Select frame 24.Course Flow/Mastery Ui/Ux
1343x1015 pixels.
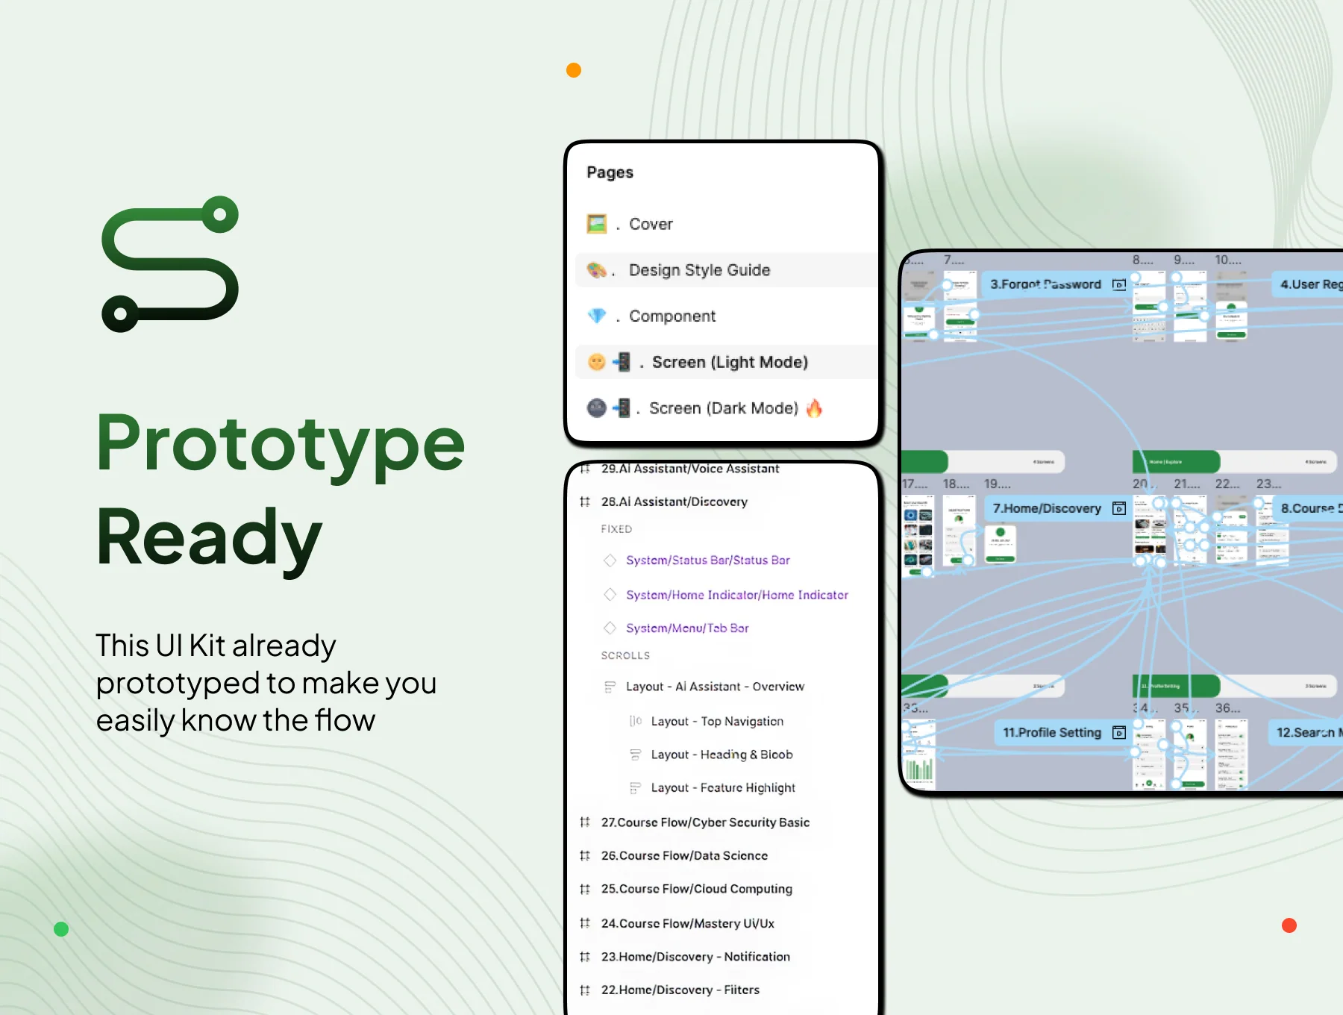pyautogui.click(x=688, y=923)
